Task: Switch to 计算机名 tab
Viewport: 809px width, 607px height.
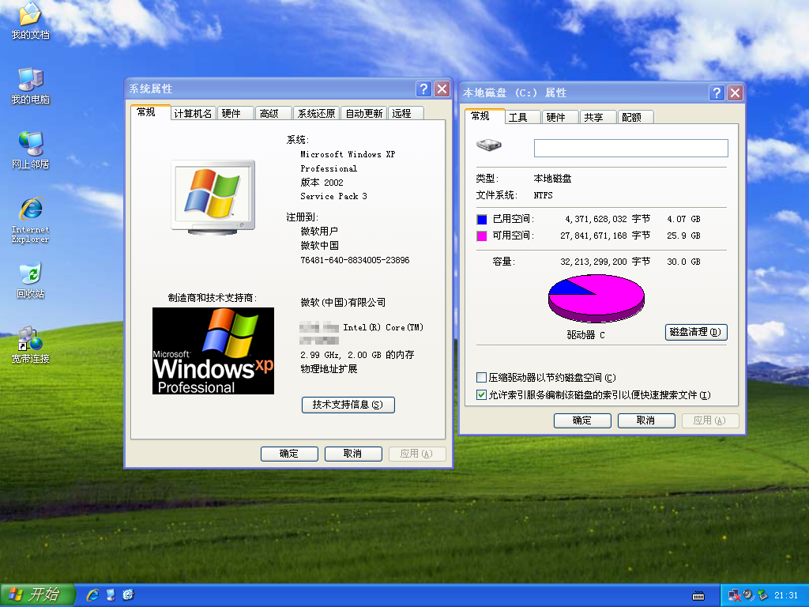Action: [193, 114]
